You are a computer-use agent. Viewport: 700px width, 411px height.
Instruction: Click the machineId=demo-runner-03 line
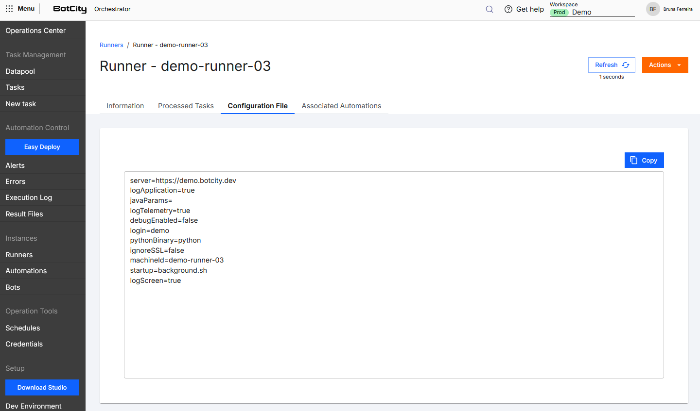coord(177,260)
